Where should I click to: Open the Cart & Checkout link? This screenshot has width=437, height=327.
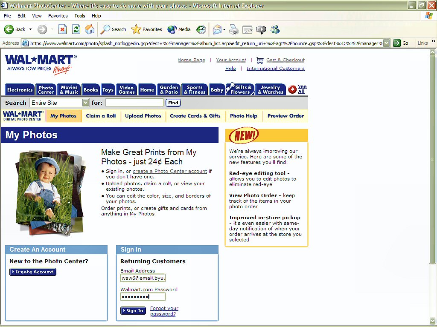286,60
